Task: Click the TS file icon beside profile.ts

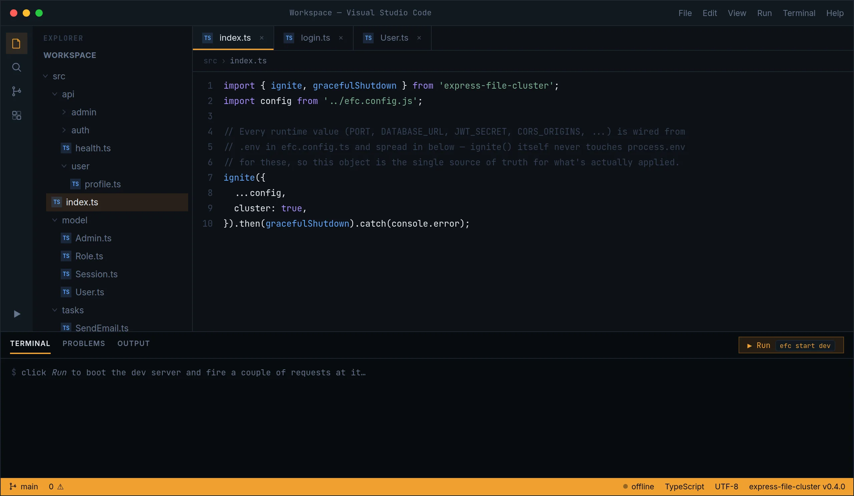Action: [76, 184]
